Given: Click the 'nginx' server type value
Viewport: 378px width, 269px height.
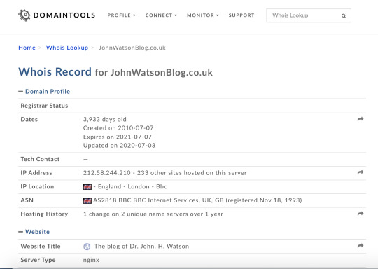Looking at the screenshot, I should pos(91,260).
